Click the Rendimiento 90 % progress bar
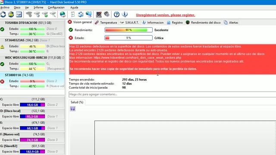Image resolution: width=276 pixels, height=155 pixels. point(129,30)
